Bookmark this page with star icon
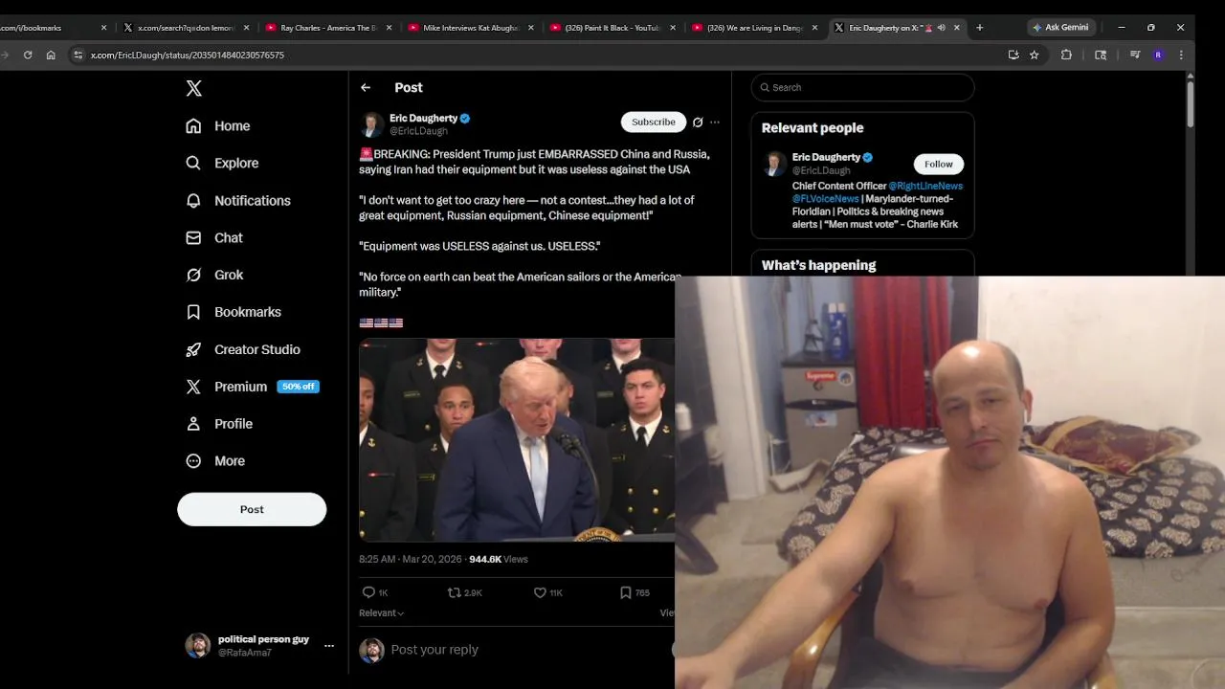1225x689 pixels. point(1035,55)
